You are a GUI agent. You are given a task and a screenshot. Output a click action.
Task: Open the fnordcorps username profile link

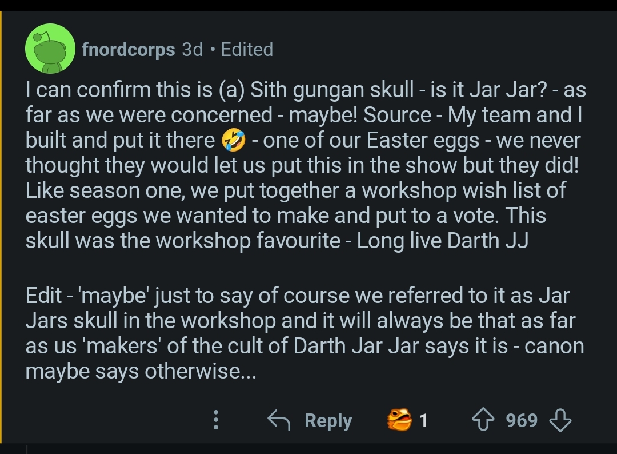coord(129,50)
